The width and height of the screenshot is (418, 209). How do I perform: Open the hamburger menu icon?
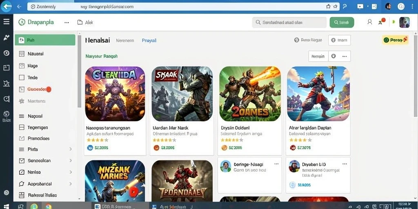(7, 22)
